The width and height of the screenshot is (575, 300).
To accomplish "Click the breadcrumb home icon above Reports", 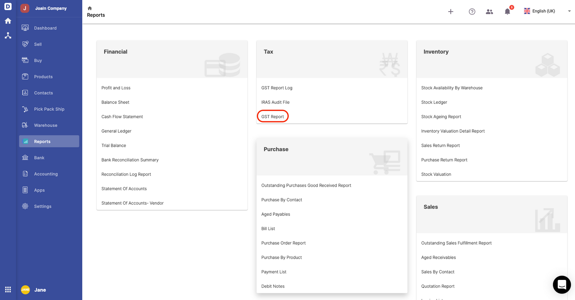I will click(90, 8).
